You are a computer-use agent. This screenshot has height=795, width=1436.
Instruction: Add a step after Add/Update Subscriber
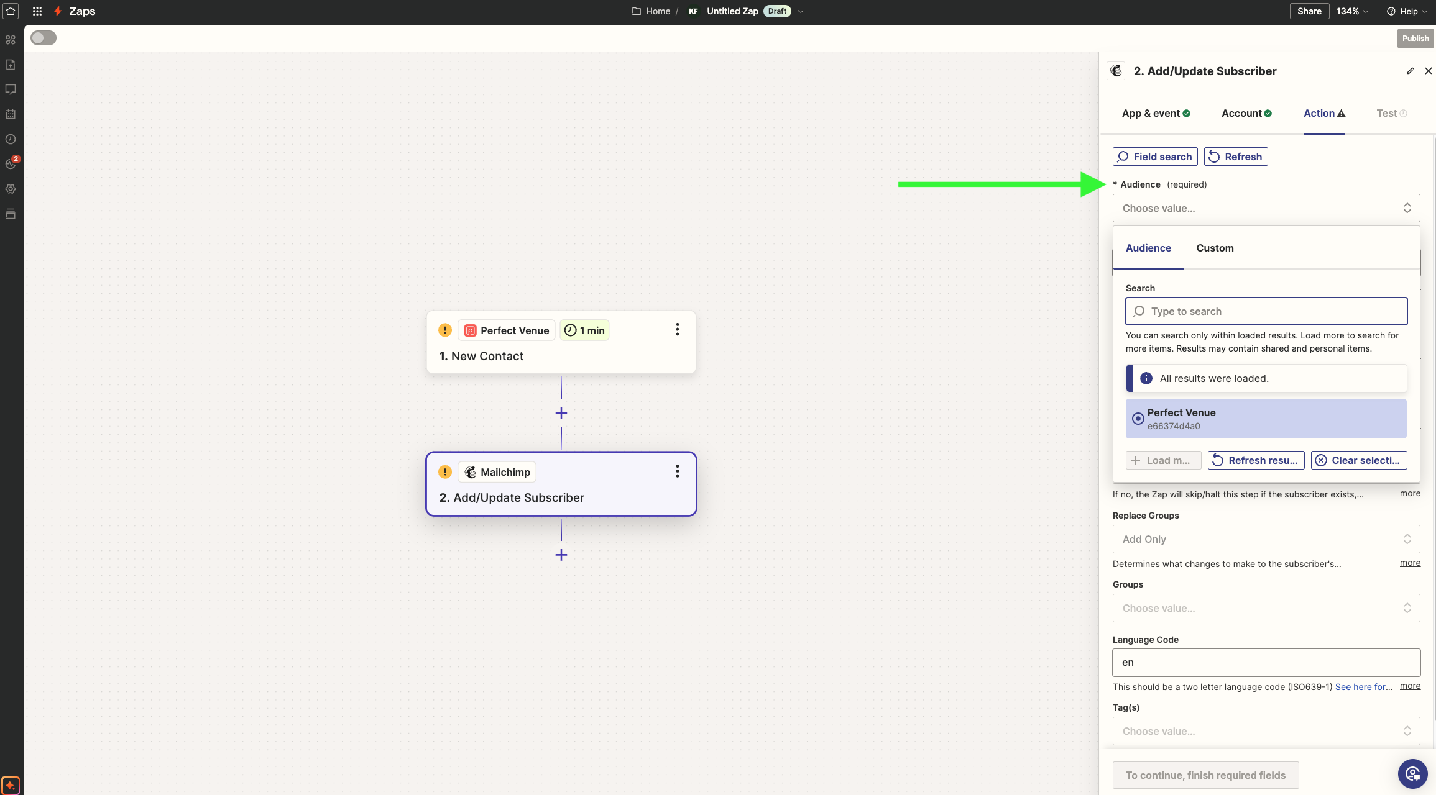(561, 555)
